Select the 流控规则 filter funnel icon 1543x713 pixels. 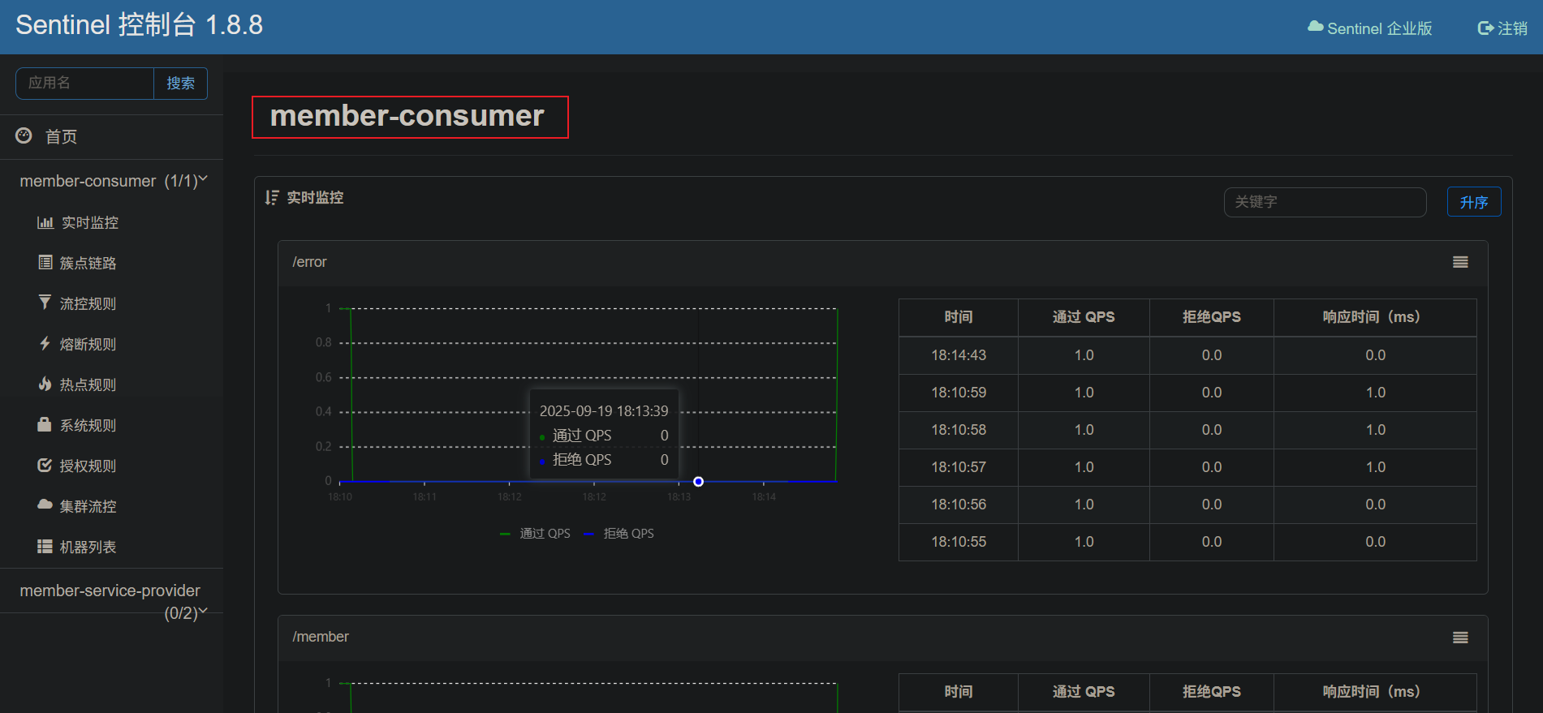(45, 303)
